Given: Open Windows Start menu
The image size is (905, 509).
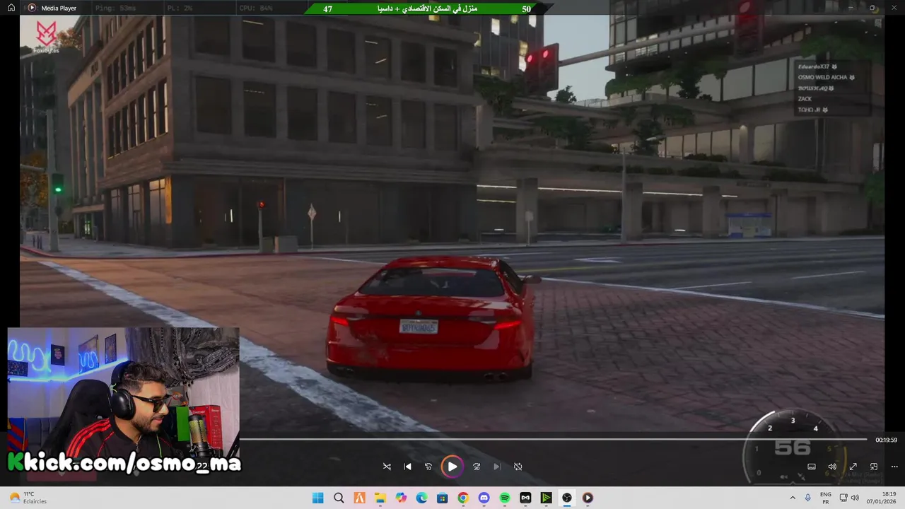Looking at the screenshot, I should pos(318,498).
